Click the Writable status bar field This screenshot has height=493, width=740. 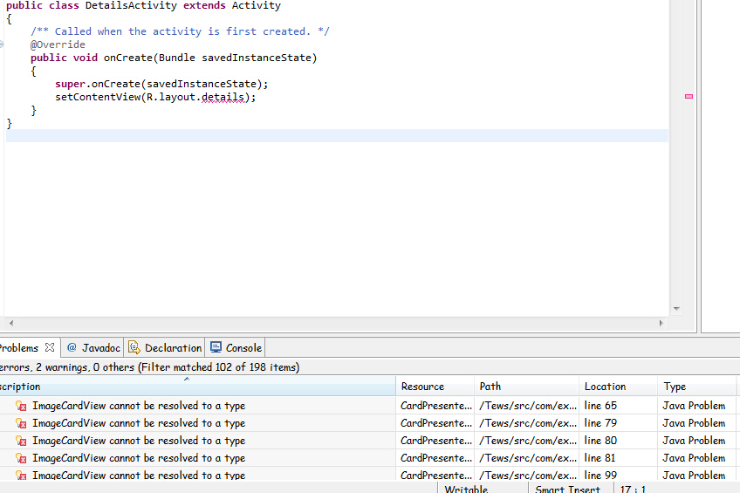pos(466,490)
